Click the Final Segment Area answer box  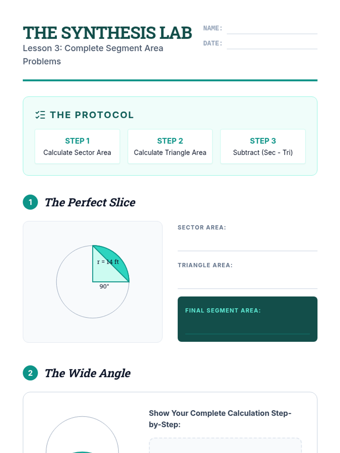247,319
